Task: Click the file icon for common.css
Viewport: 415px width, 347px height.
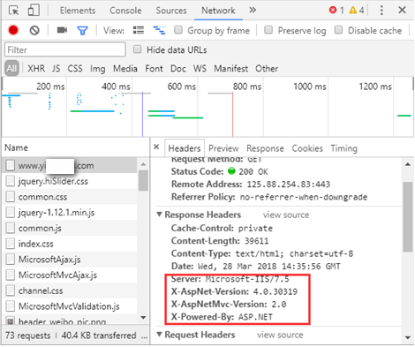Action: click(x=11, y=197)
